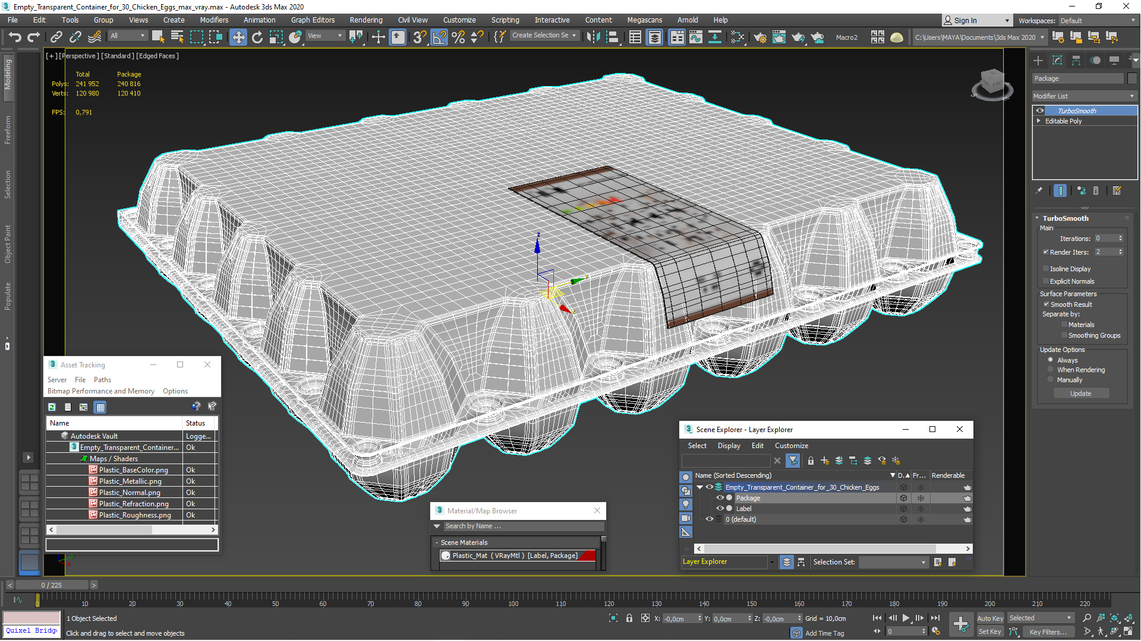This screenshot has height=641, width=1141.
Task: Toggle the Angle Snap tool
Action: 439,37
